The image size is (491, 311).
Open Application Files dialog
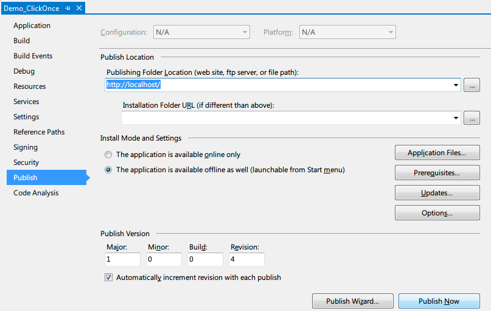437,153
